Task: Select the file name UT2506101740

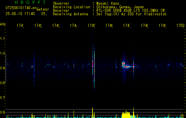Action: coord(21,8)
